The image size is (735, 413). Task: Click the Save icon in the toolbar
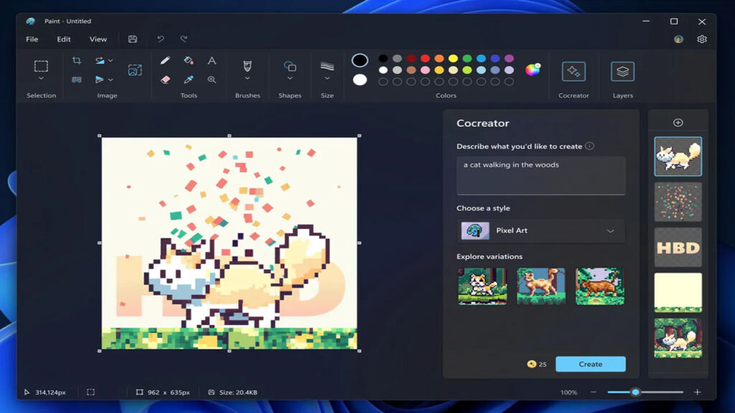[x=132, y=39]
